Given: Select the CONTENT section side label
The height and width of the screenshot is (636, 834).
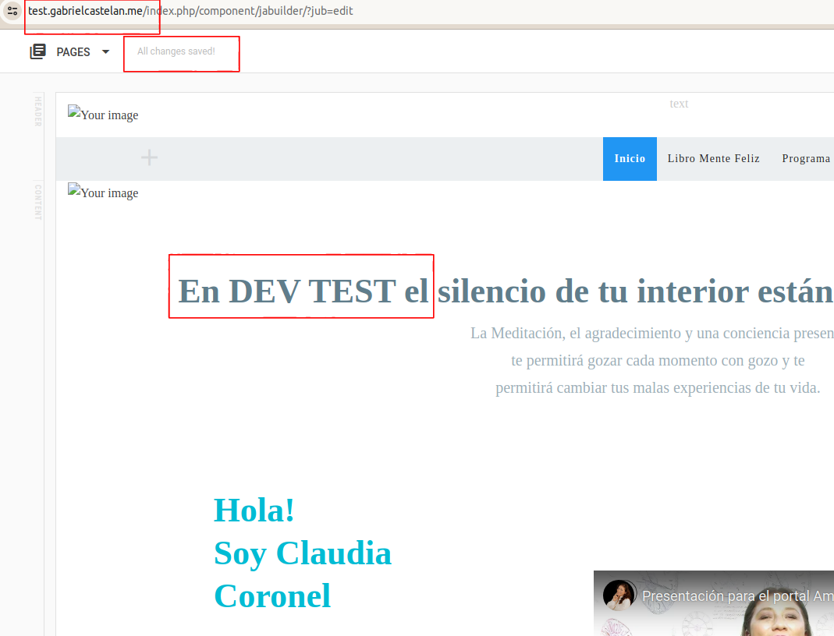Looking at the screenshot, I should 37,202.
